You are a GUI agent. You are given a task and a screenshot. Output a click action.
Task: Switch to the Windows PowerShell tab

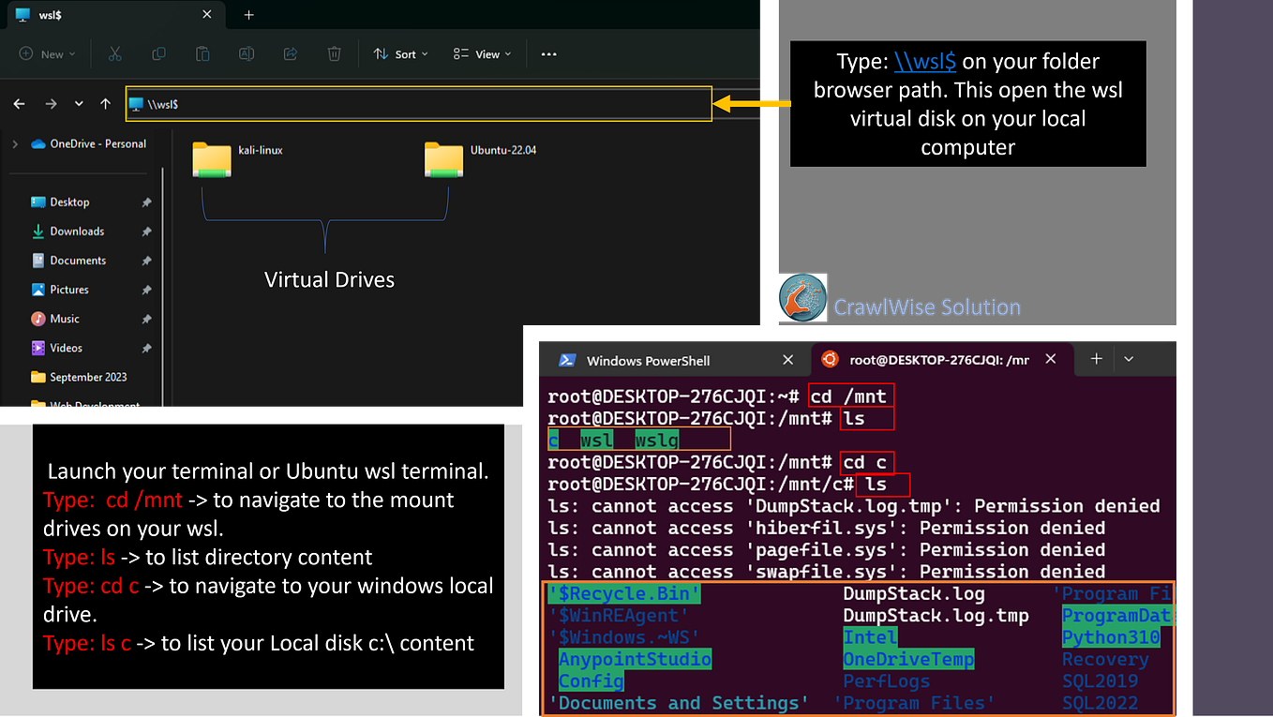point(647,359)
